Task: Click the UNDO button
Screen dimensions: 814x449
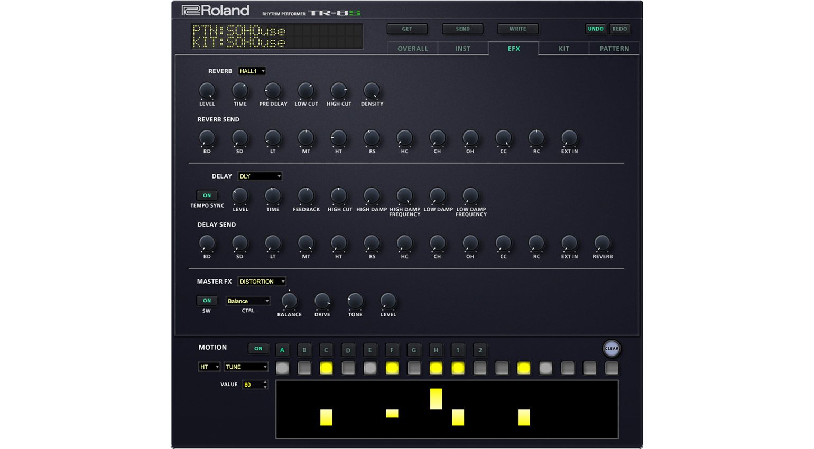Action: [596, 29]
